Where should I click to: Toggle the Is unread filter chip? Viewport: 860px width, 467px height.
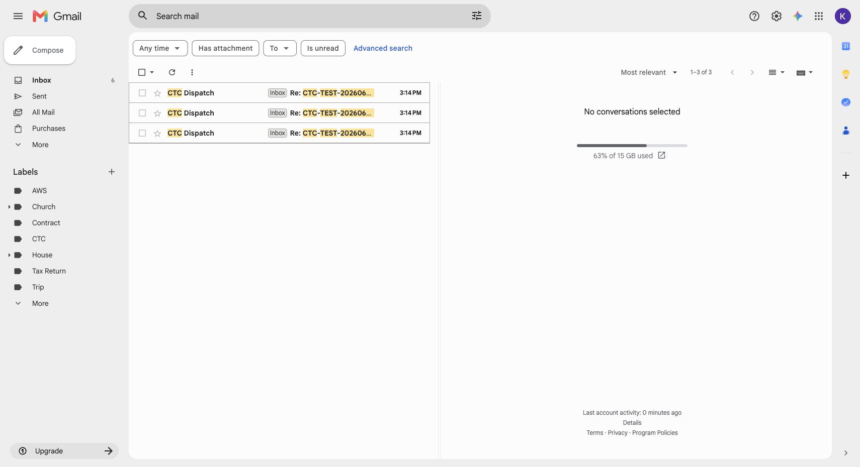coord(323,48)
